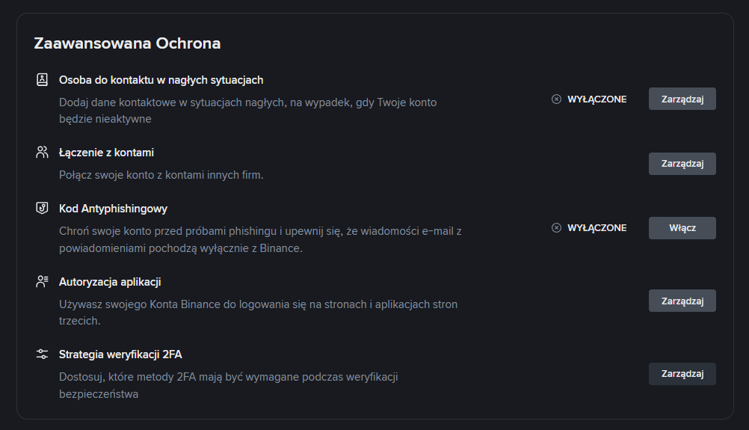Click the 2FA strategy sliders icon

click(x=42, y=354)
